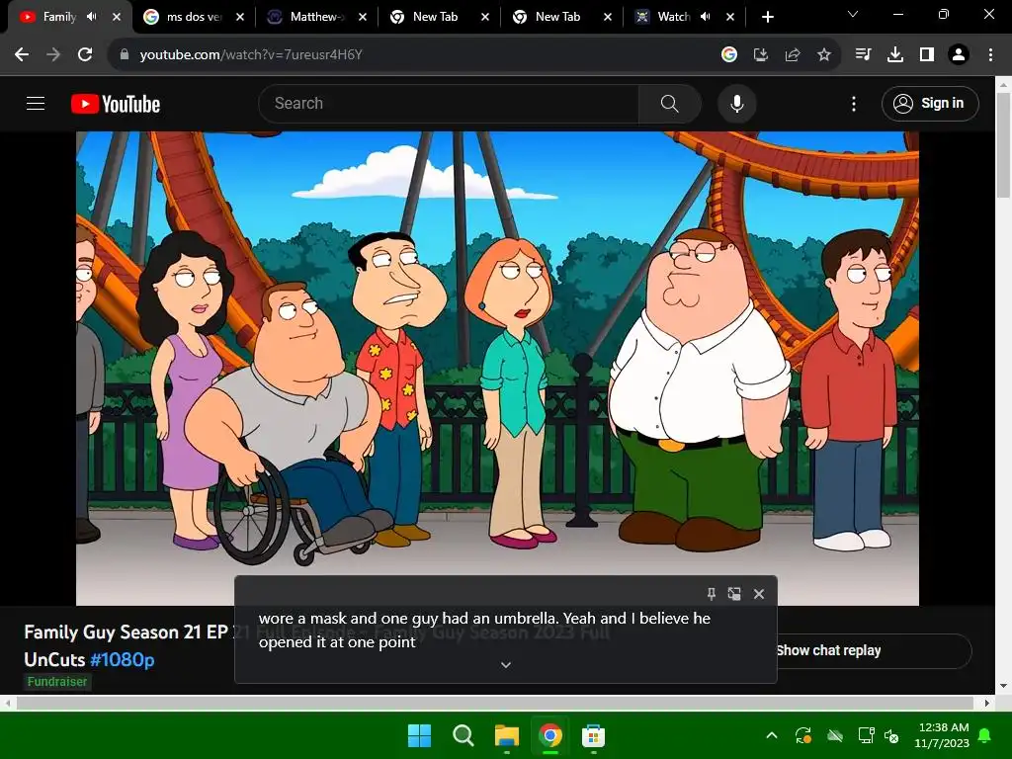Focus the YouTube Search input field
Image resolution: width=1012 pixels, height=759 pixels.
coord(449,103)
